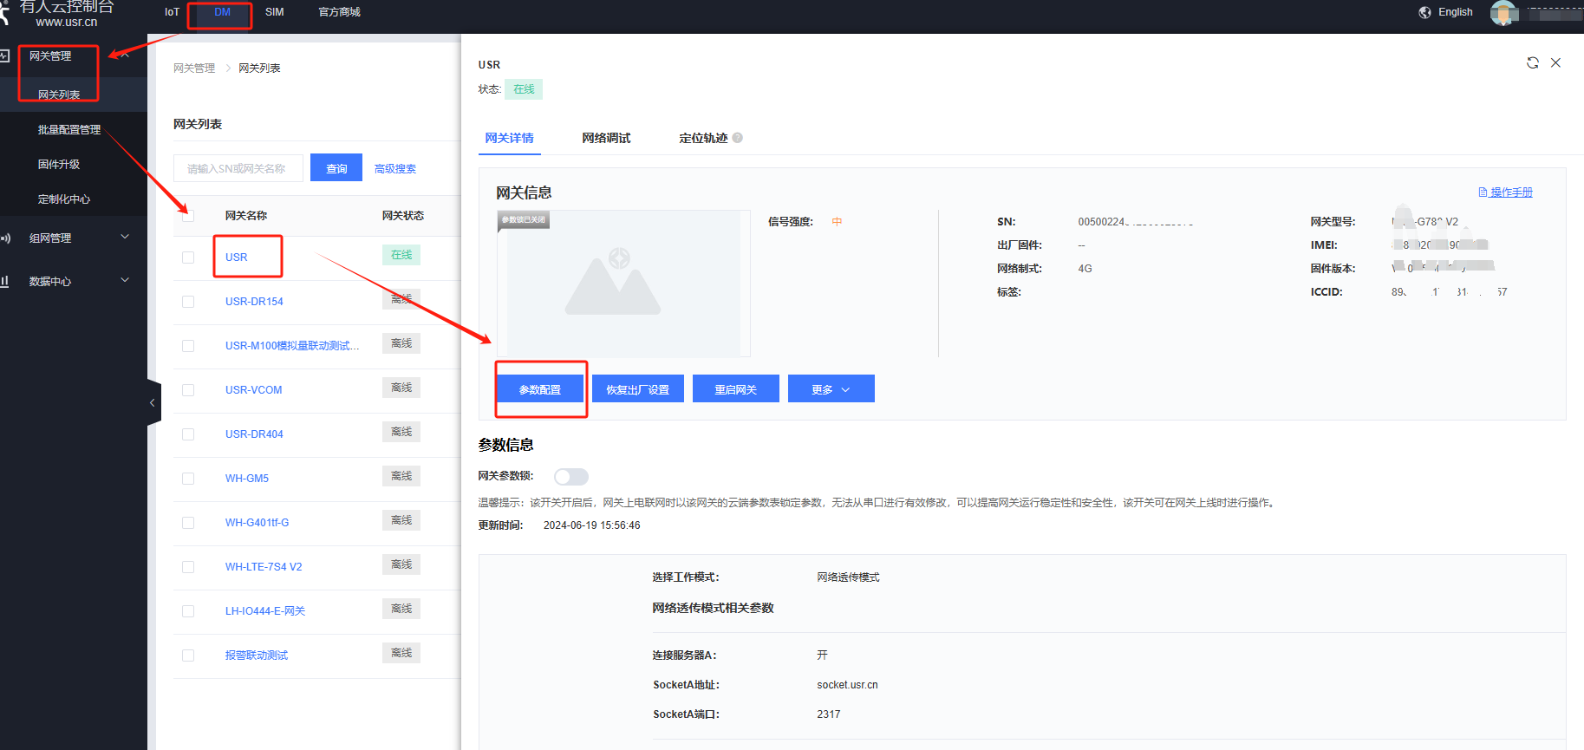Screen dimensions: 1584x750
Task: Open the 更多 dropdown button
Action: [x=831, y=389]
